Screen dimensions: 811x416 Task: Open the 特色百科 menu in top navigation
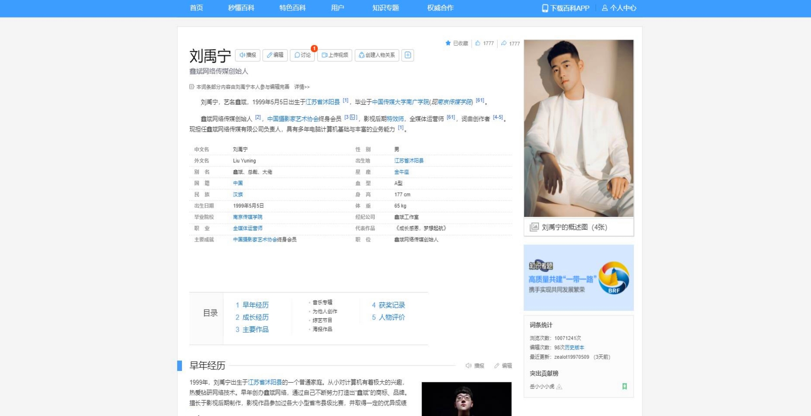click(292, 8)
